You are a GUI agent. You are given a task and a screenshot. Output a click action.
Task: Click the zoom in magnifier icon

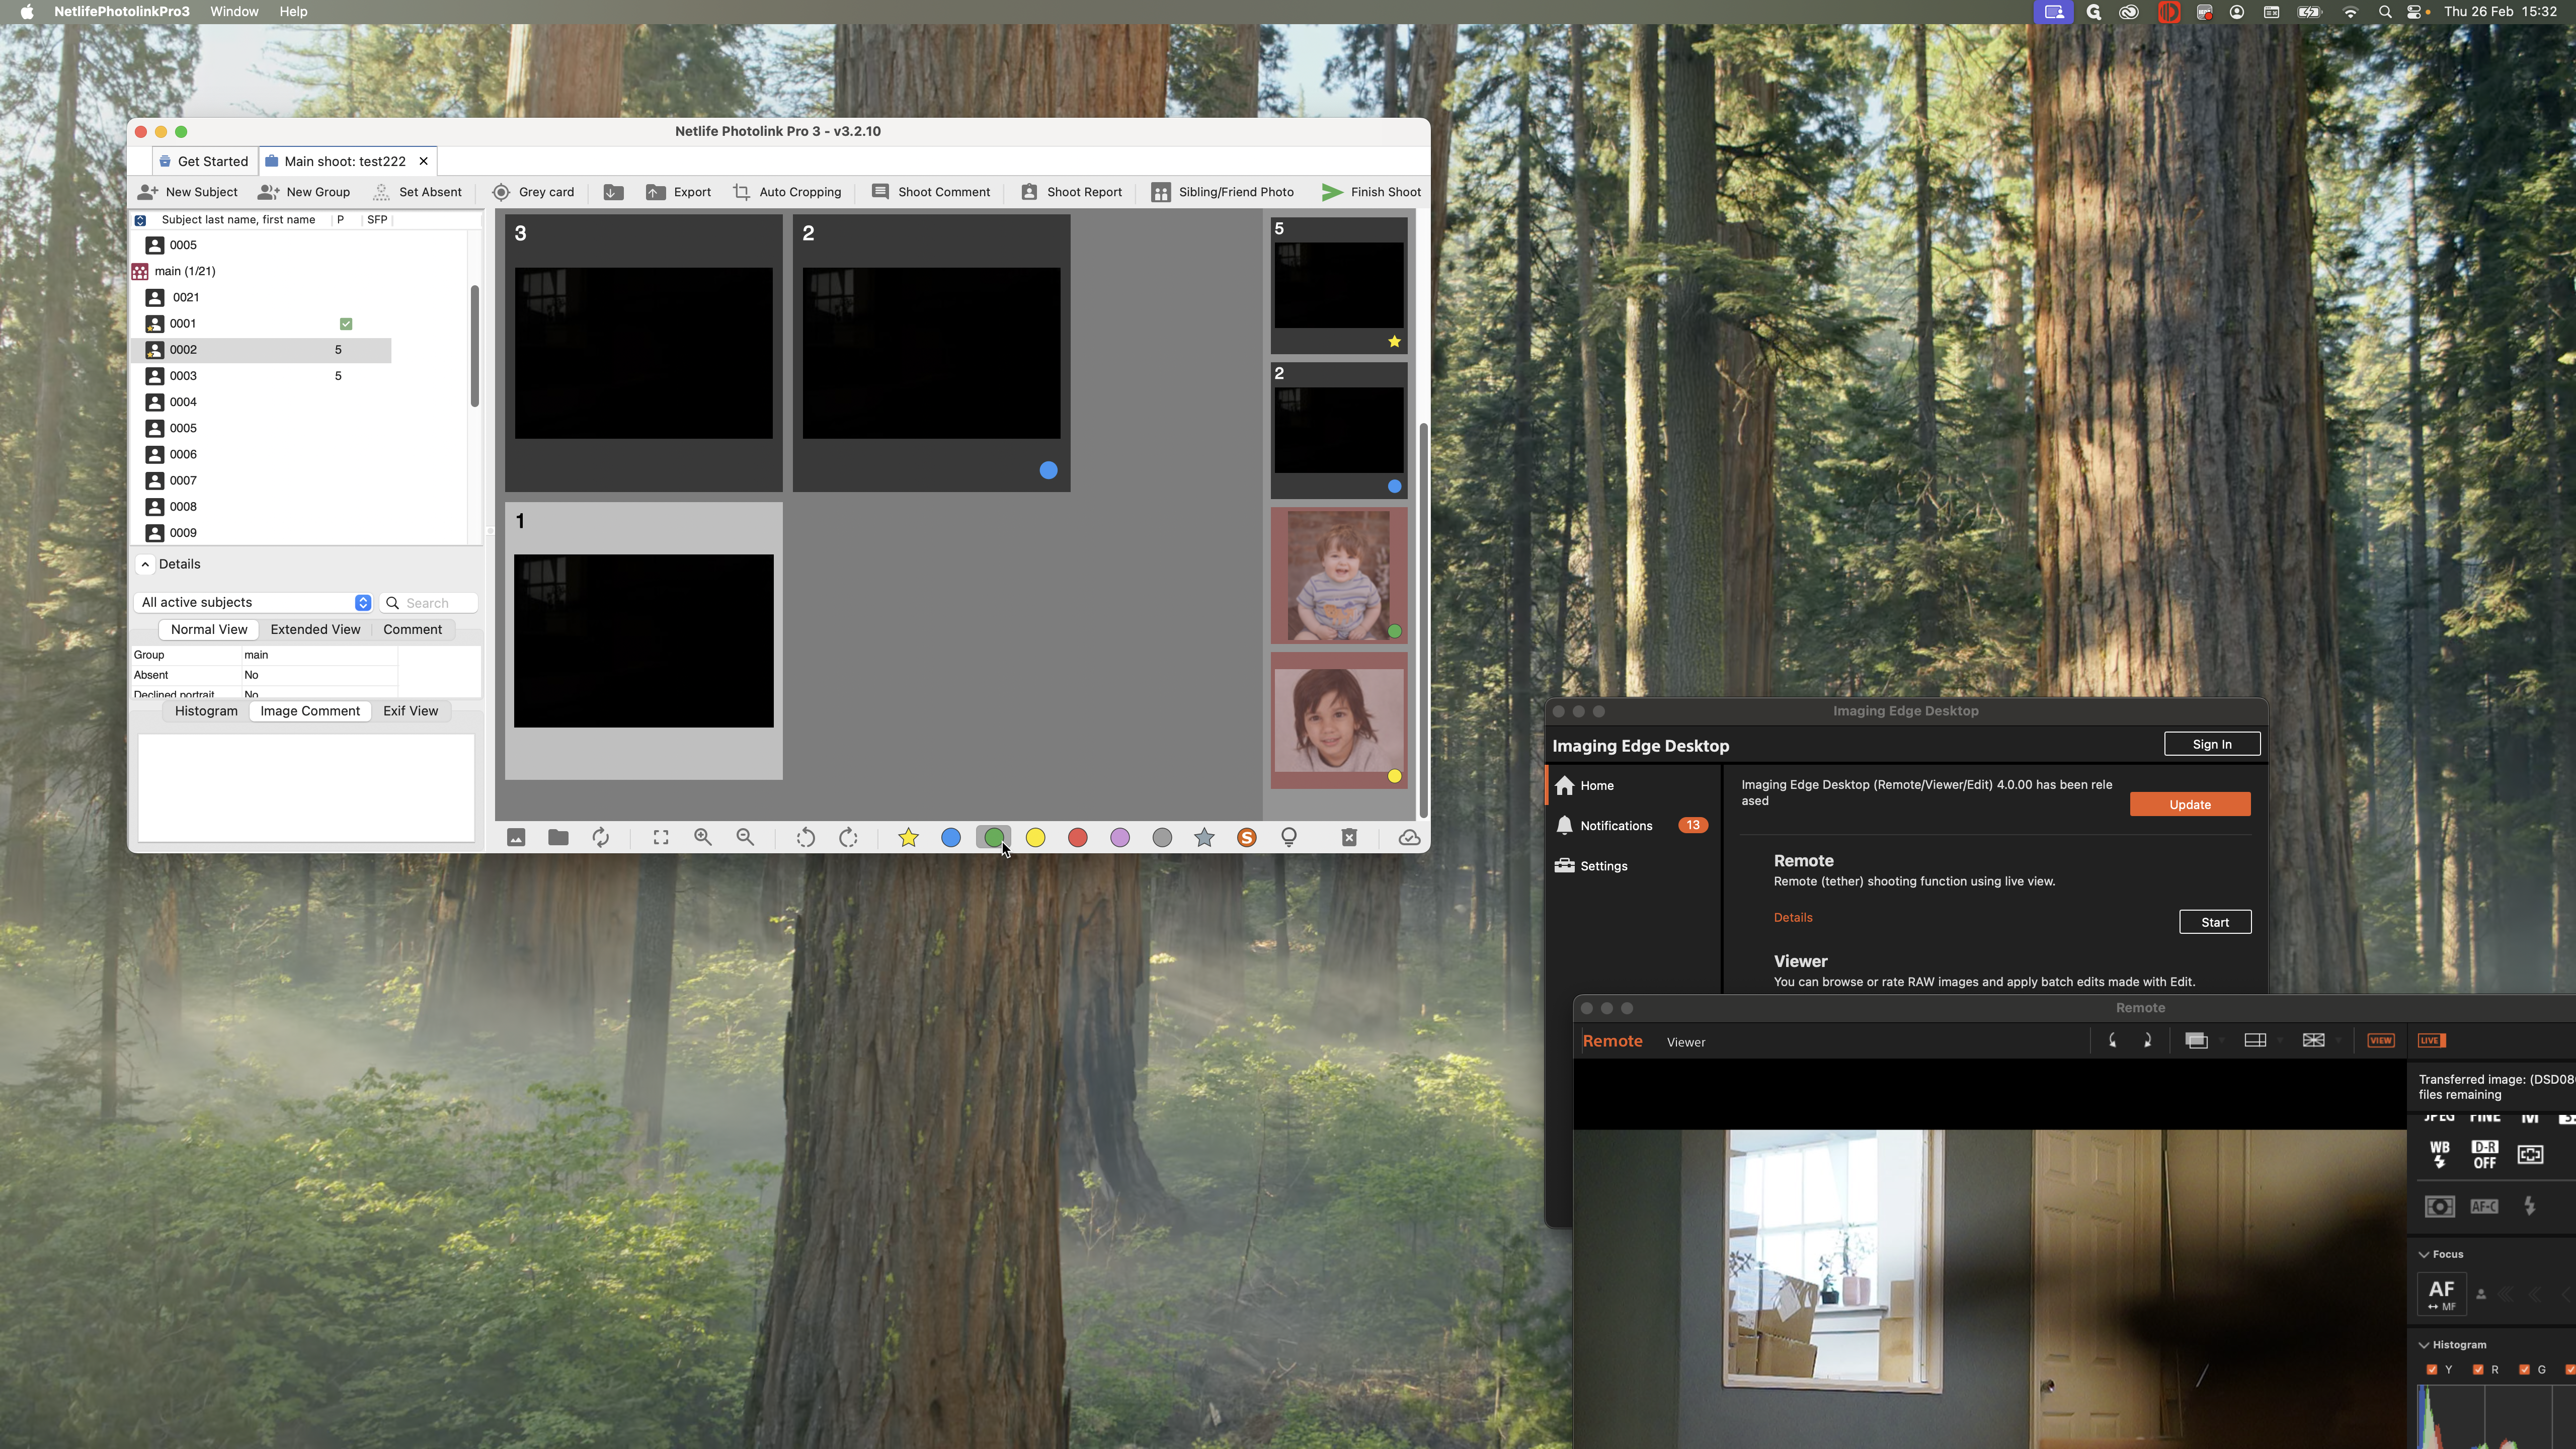pos(703,838)
